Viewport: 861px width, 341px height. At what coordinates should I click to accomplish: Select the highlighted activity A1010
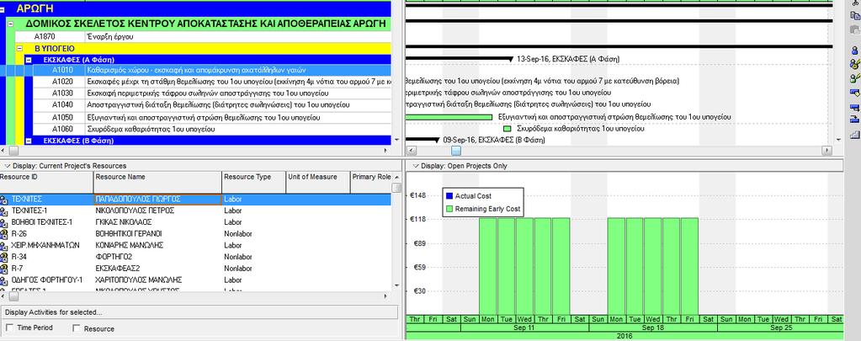click(x=212, y=70)
